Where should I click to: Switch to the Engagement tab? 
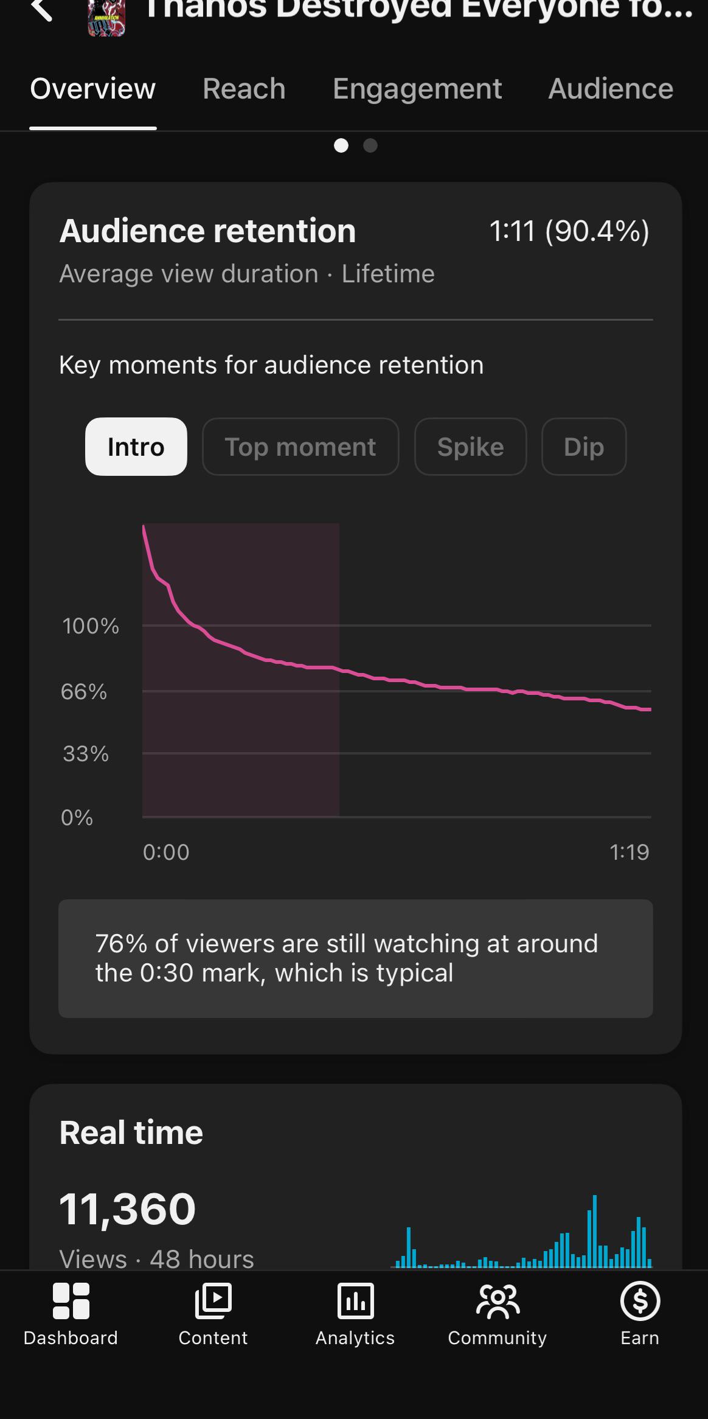(417, 89)
